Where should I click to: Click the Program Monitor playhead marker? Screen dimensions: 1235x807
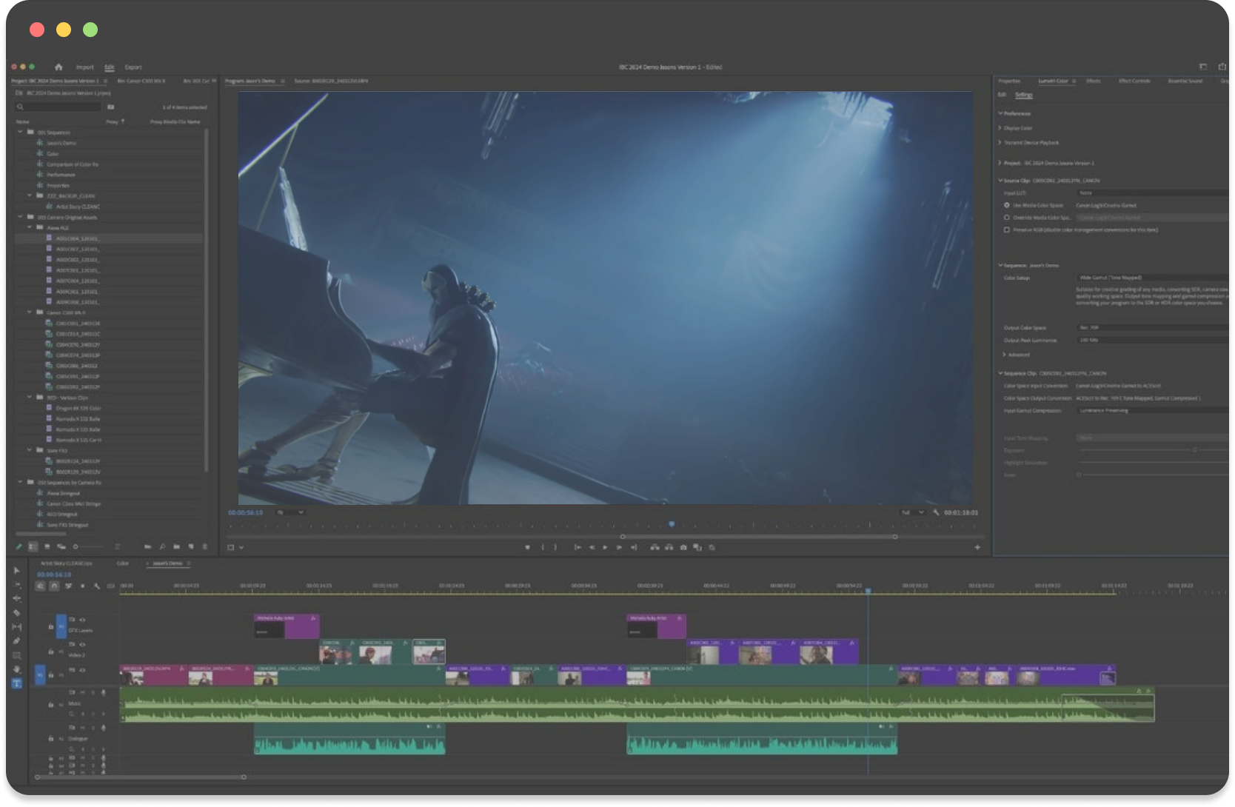672,524
